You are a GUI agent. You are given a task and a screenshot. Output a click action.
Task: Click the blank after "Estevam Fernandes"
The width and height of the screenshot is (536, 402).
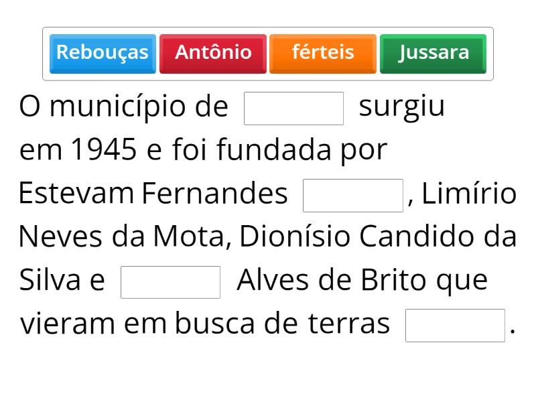coord(353,195)
